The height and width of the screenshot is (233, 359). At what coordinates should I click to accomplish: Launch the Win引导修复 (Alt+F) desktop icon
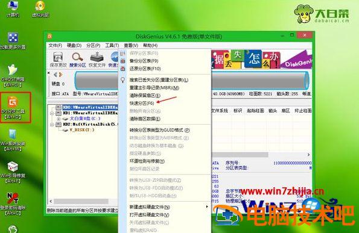click(x=13, y=172)
